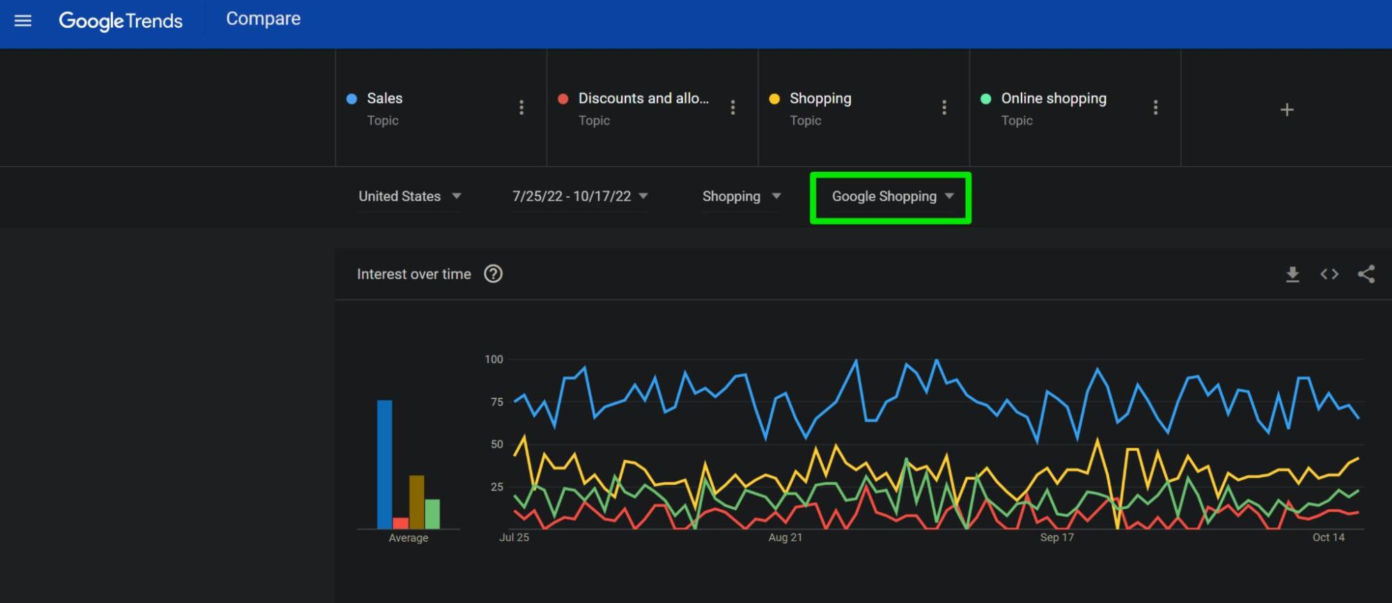The image size is (1392, 603).
Task: Click the Compare page title
Action: [x=263, y=19]
